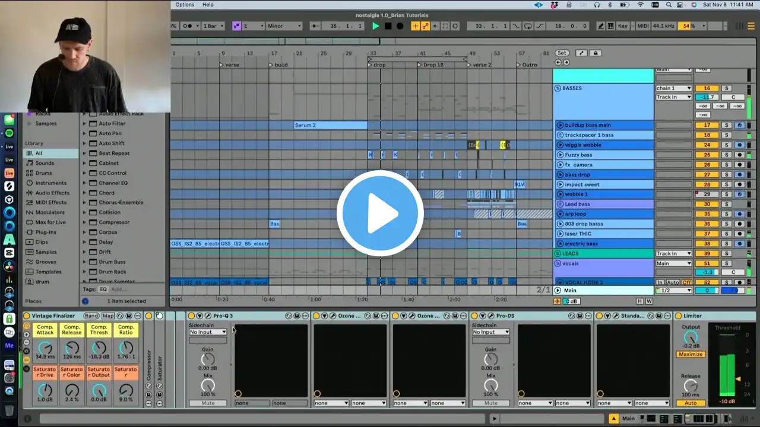Click the Set locator button
Viewport: 760px width, 427px height.
pyautogui.click(x=562, y=53)
